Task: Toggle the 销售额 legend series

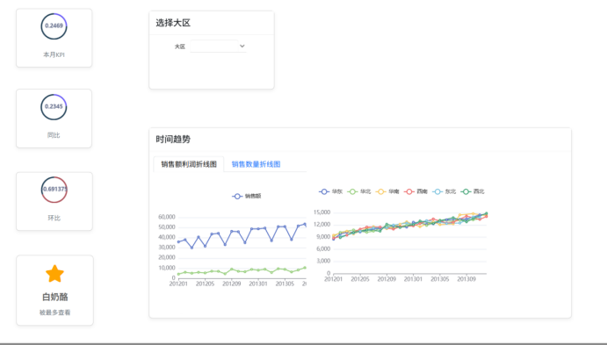Action: 247,196
